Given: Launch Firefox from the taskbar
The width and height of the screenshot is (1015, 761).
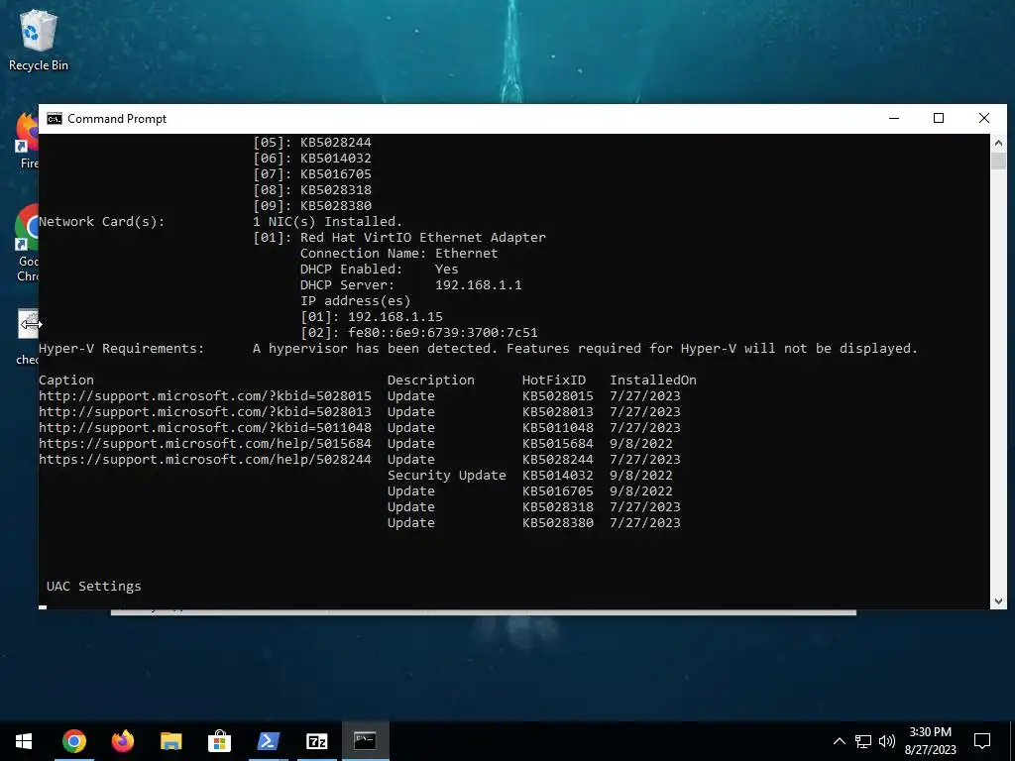Looking at the screenshot, I should 122,741.
